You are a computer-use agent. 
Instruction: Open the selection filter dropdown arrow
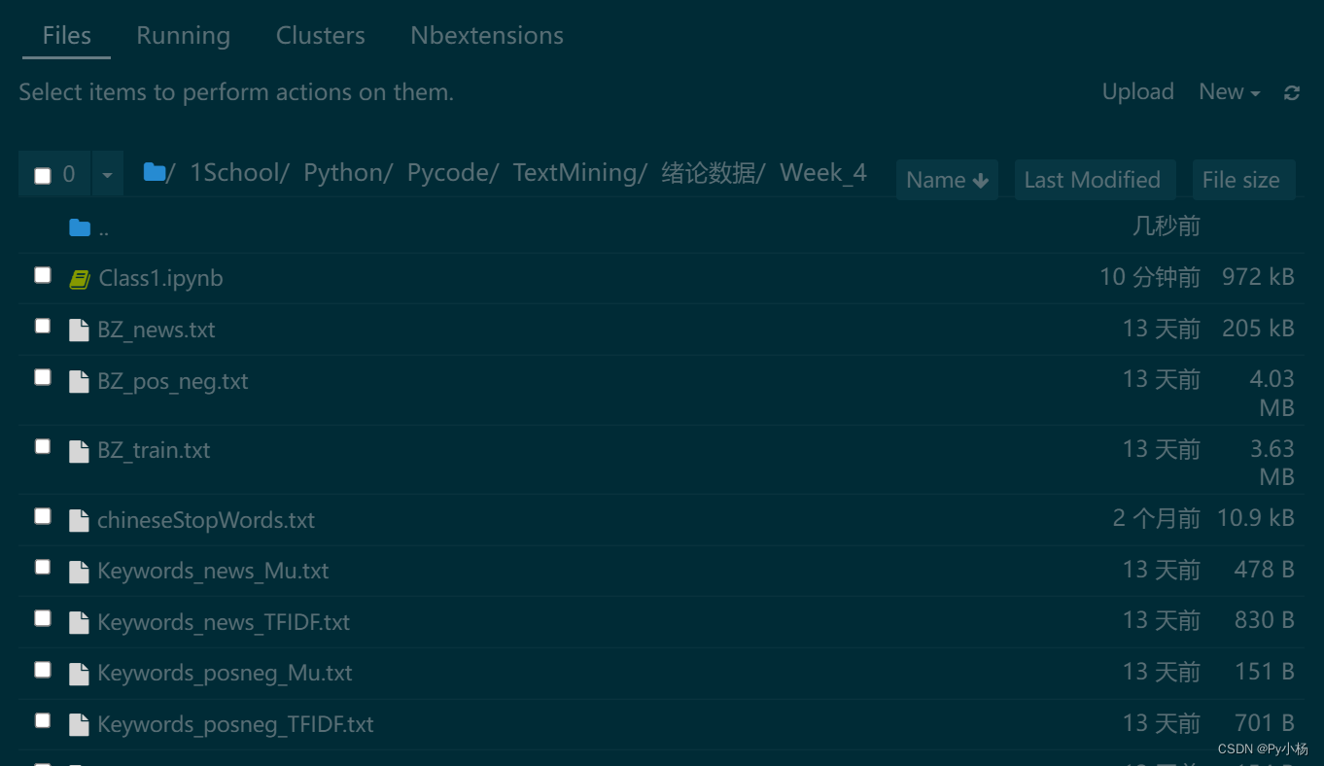(107, 172)
